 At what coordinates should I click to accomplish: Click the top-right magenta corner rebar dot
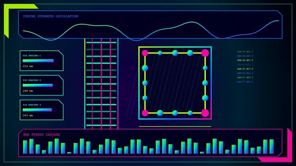205,53
